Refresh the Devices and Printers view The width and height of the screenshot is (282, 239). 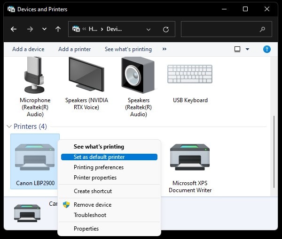coord(166,30)
